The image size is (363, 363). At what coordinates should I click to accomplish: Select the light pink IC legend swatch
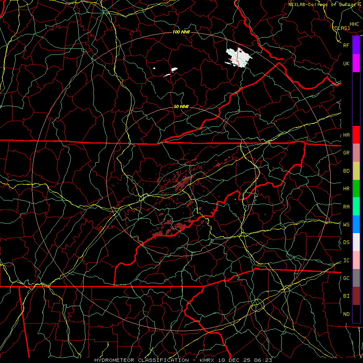(356, 260)
